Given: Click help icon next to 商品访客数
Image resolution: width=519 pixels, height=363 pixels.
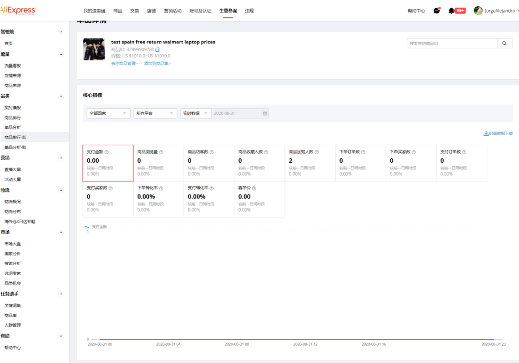Looking at the screenshot, I should 212,152.
